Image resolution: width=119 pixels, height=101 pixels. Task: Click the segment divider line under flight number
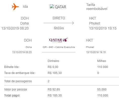(x=59, y=52)
